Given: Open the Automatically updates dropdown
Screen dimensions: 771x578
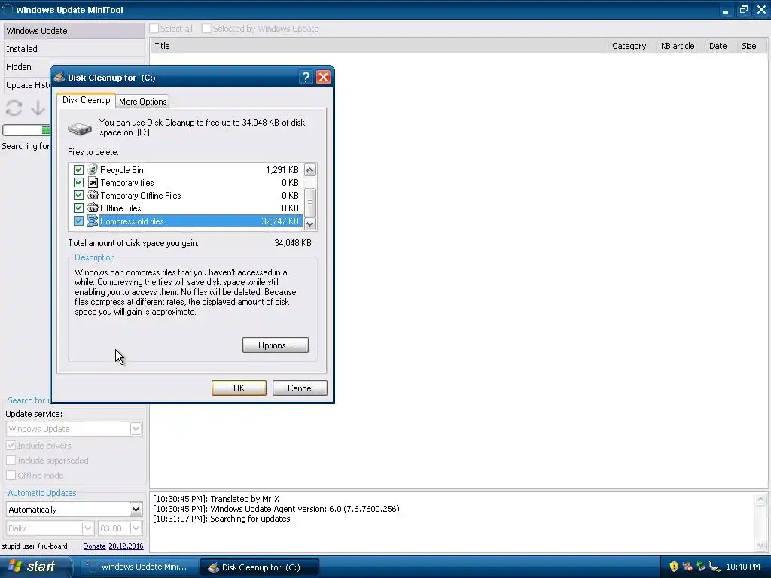Looking at the screenshot, I should pos(136,510).
